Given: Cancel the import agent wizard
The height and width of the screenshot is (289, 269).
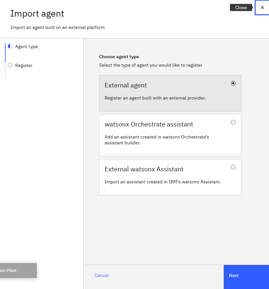Looking at the screenshot, I should tap(102, 275).
